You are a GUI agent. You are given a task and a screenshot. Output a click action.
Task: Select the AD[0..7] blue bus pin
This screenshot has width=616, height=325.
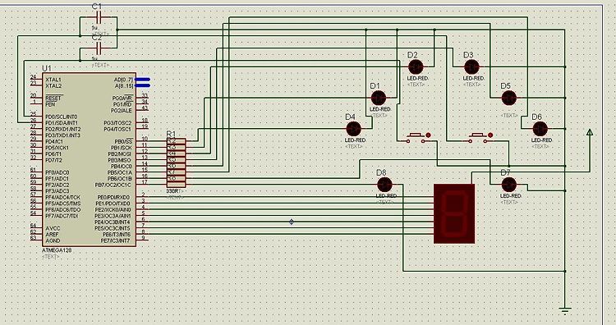pos(142,80)
